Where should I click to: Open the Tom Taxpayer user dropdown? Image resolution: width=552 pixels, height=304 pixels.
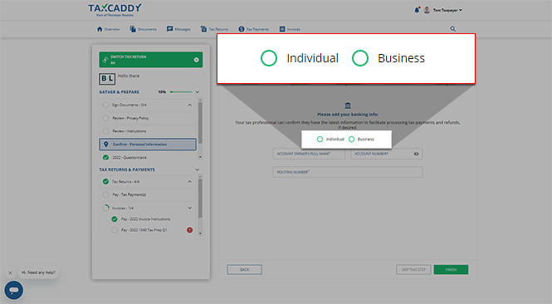(x=447, y=10)
